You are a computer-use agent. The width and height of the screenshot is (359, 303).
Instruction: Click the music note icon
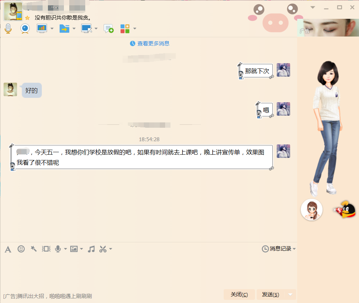91,249
